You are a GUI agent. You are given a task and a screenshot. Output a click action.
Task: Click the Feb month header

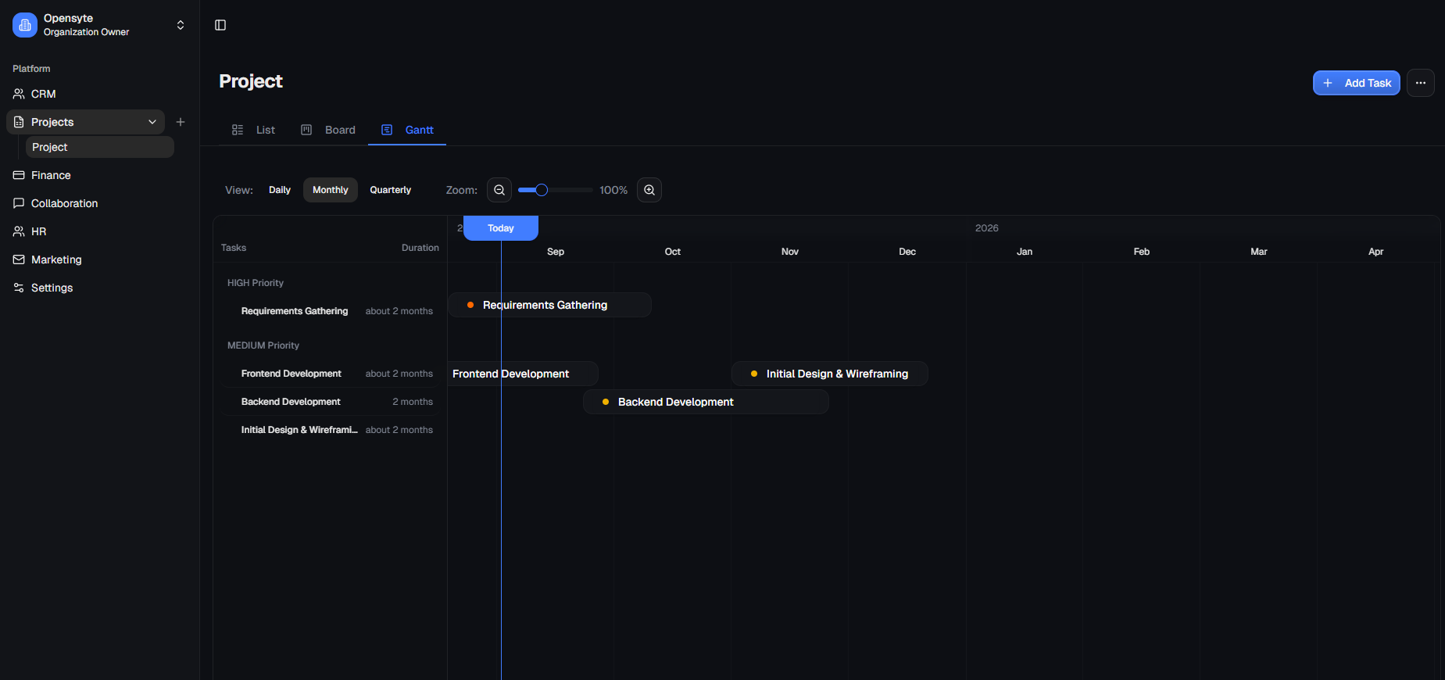coord(1142,252)
